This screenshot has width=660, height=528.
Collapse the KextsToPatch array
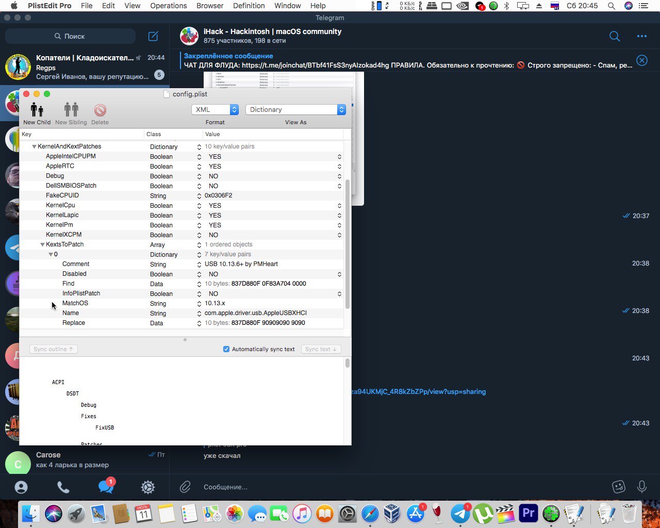(x=42, y=244)
